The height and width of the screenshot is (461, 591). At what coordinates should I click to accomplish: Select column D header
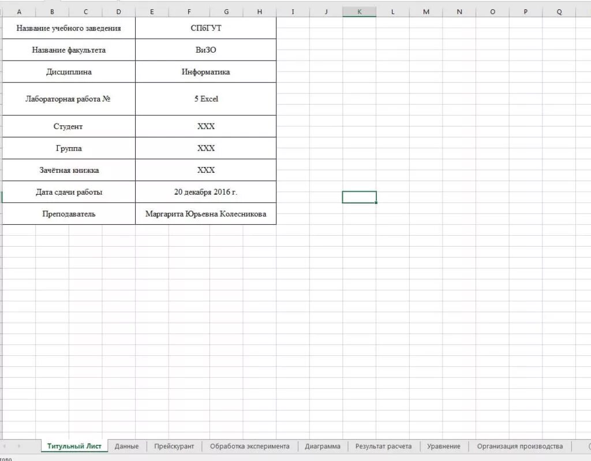119,12
